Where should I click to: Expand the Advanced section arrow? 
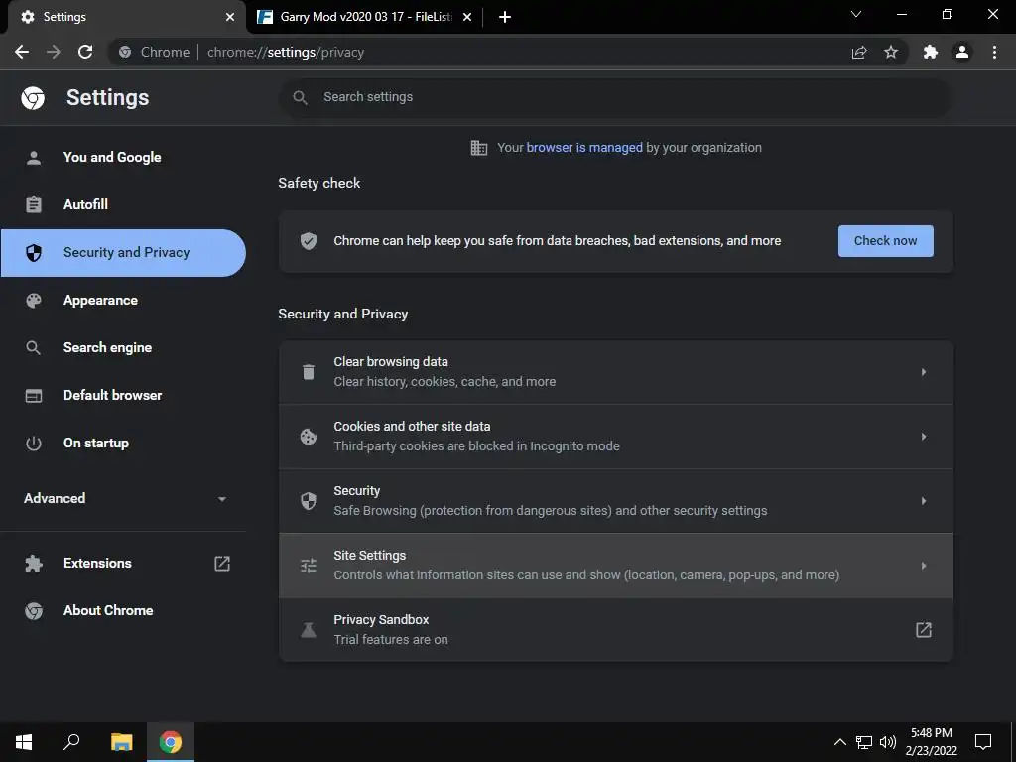point(222,499)
